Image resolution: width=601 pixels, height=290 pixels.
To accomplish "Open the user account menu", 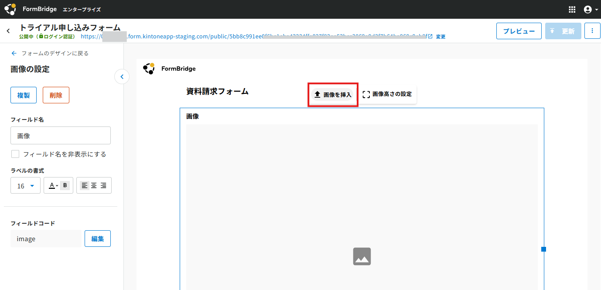I will [x=591, y=10].
